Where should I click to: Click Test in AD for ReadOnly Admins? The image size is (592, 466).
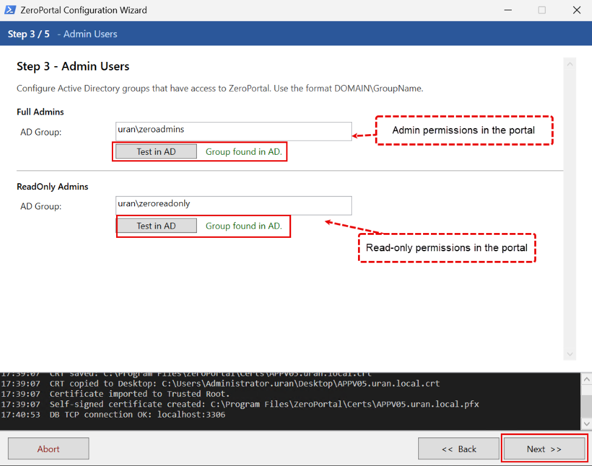[156, 226]
